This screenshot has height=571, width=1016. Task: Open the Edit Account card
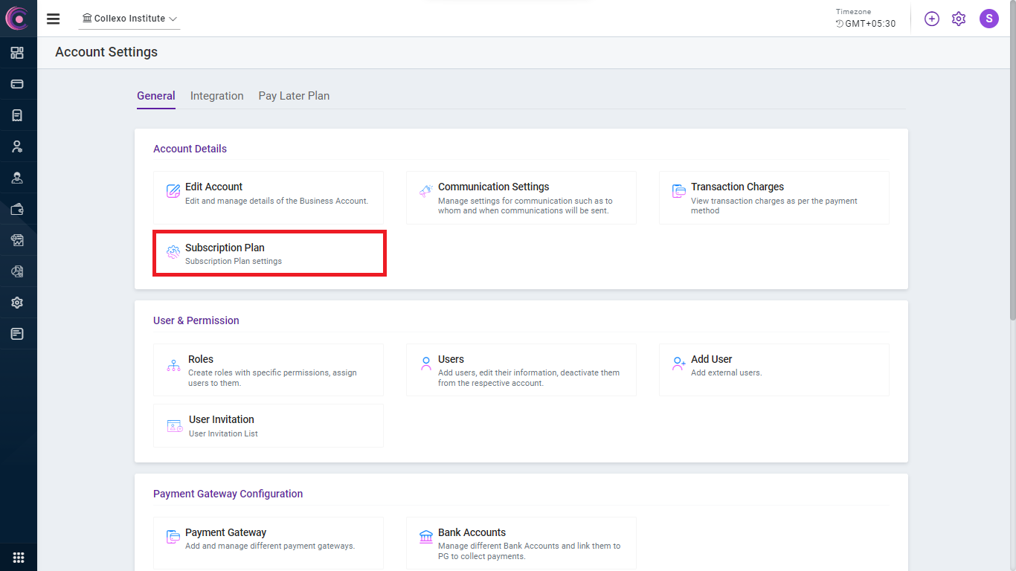click(269, 197)
